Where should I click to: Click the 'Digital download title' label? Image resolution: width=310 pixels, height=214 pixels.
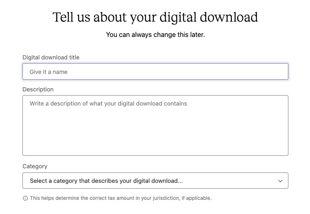coord(51,57)
